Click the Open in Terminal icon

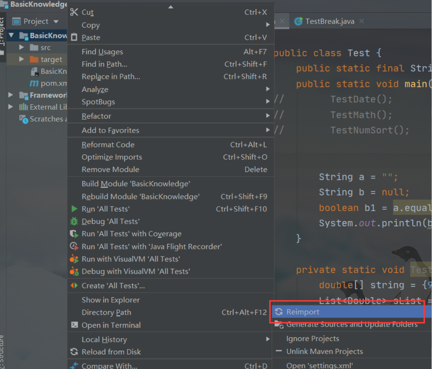74,325
